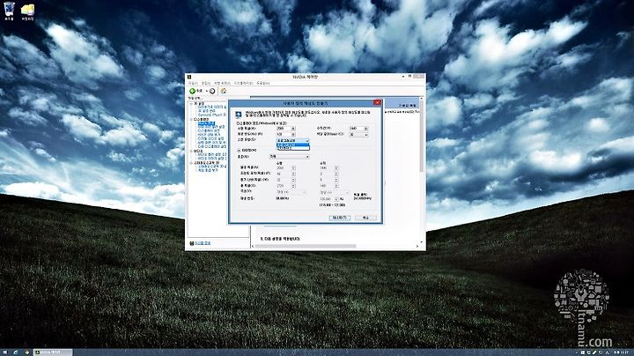Adjust vertical sync width spinner
The height and width of the screenshot is (356, 634).
[x=336, y=180]
